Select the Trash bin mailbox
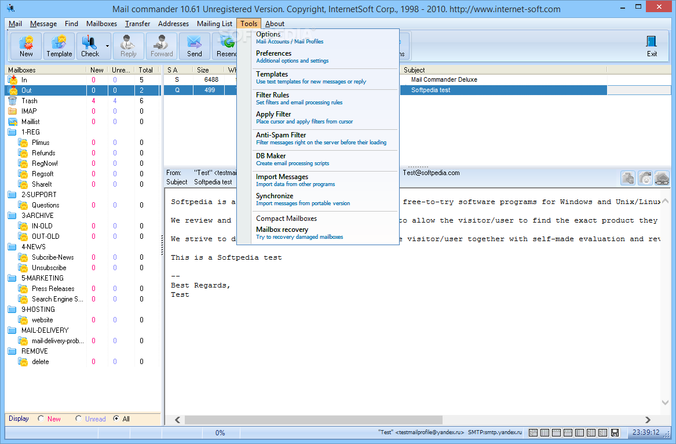The image size is (676, 444). [x=13, y=100]
